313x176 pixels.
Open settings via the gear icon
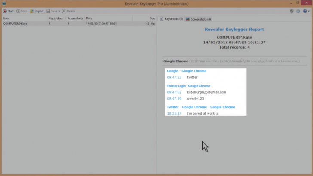(298, 11)
